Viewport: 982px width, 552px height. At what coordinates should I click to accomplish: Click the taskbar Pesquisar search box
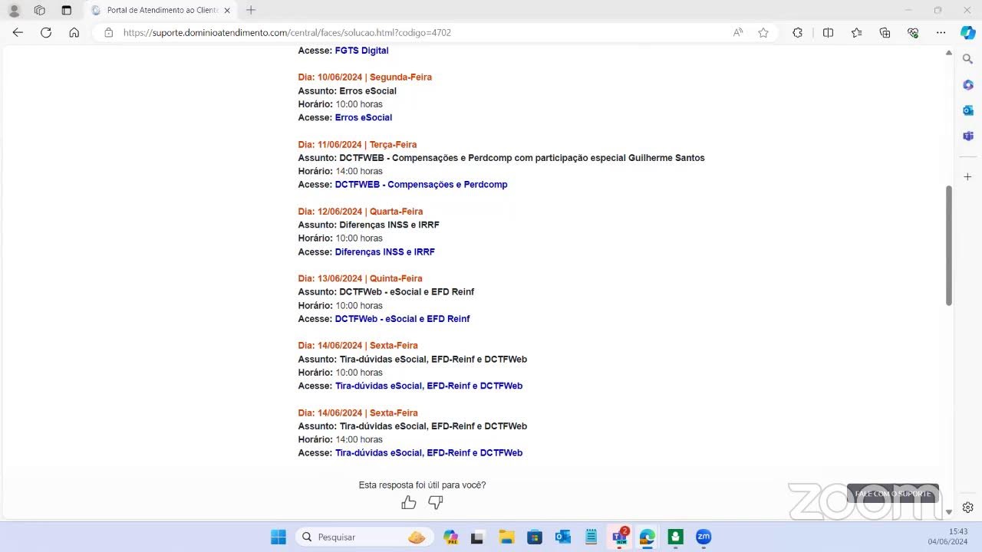pos(364,537)
